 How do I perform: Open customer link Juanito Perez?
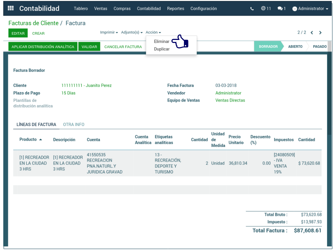tap(86, 85)
